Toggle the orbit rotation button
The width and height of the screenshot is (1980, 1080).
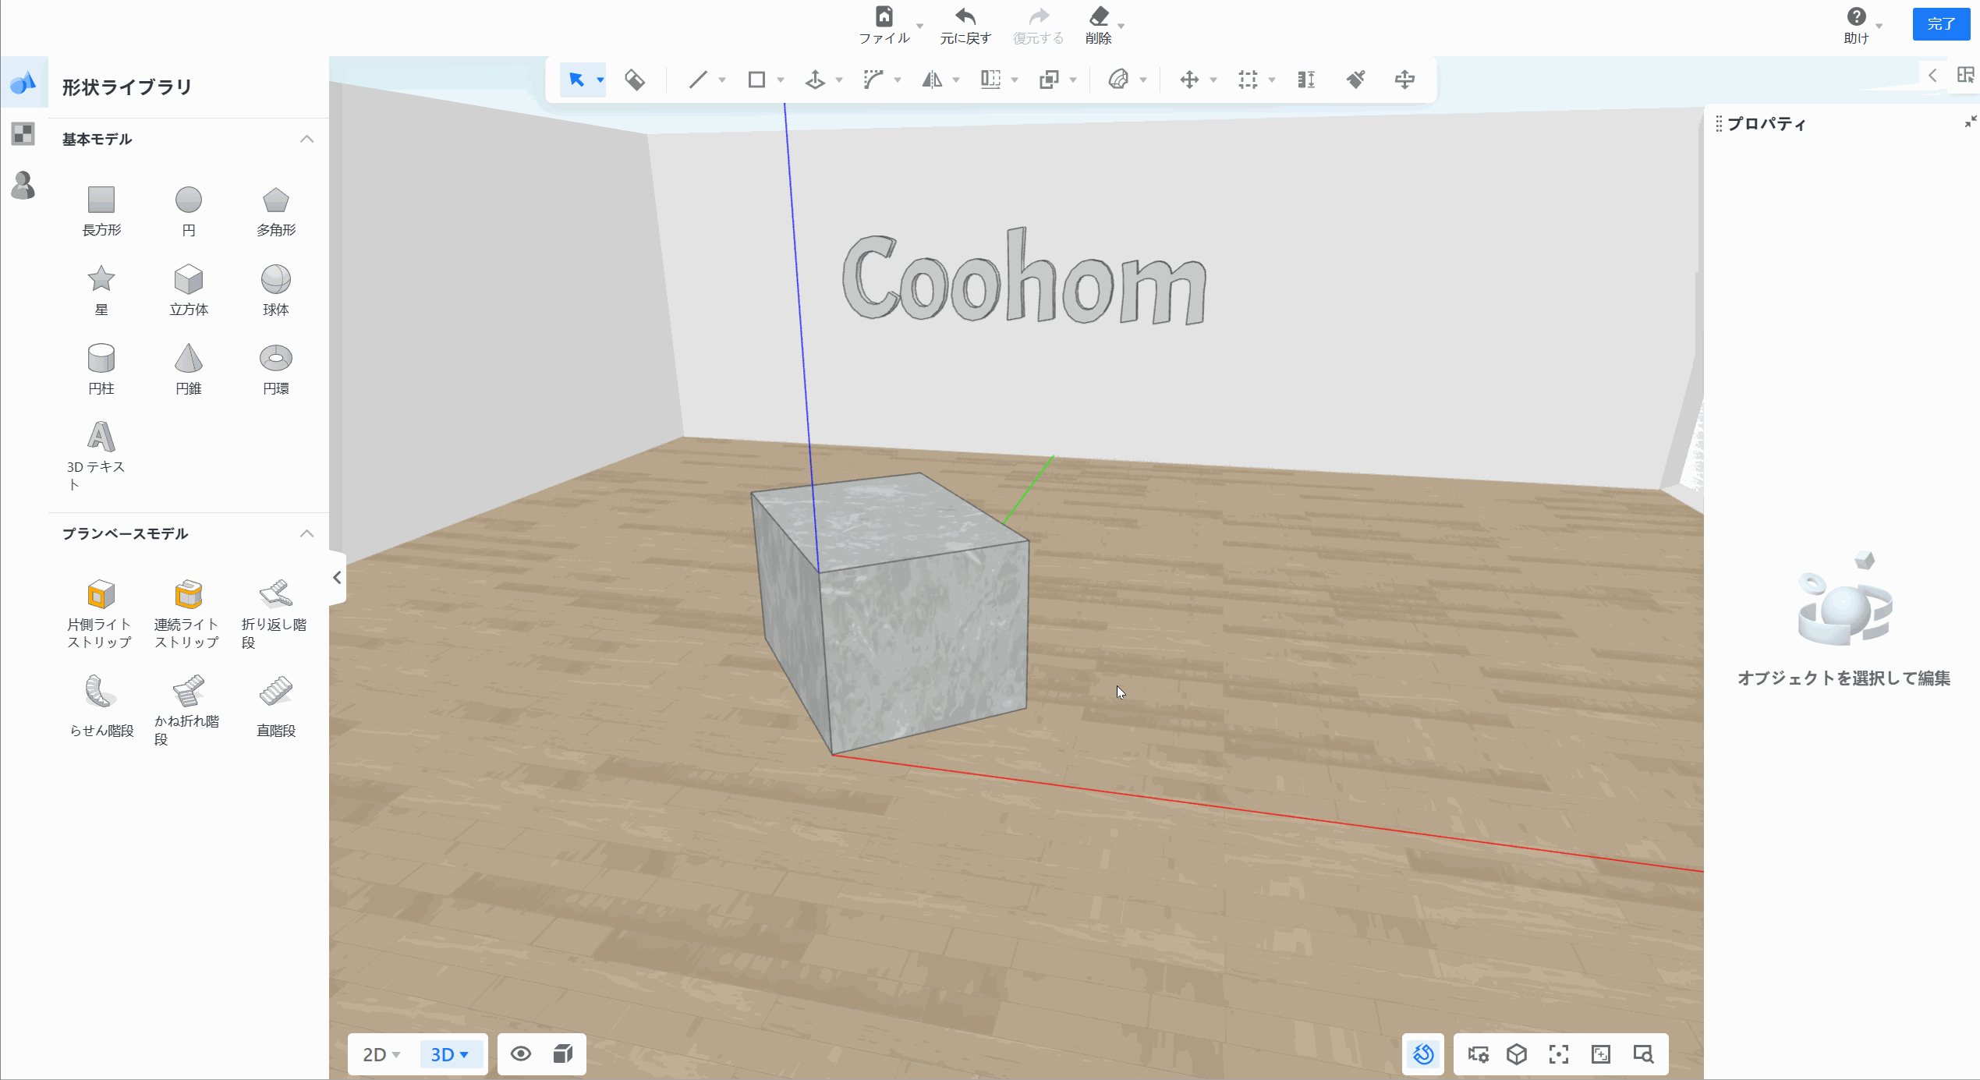(x=1423, y=1054)
